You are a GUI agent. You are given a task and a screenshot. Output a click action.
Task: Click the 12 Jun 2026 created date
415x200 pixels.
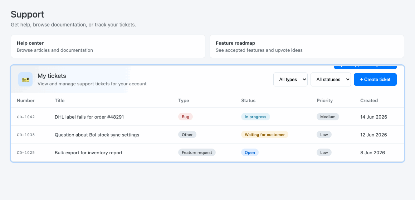(373, 135)
